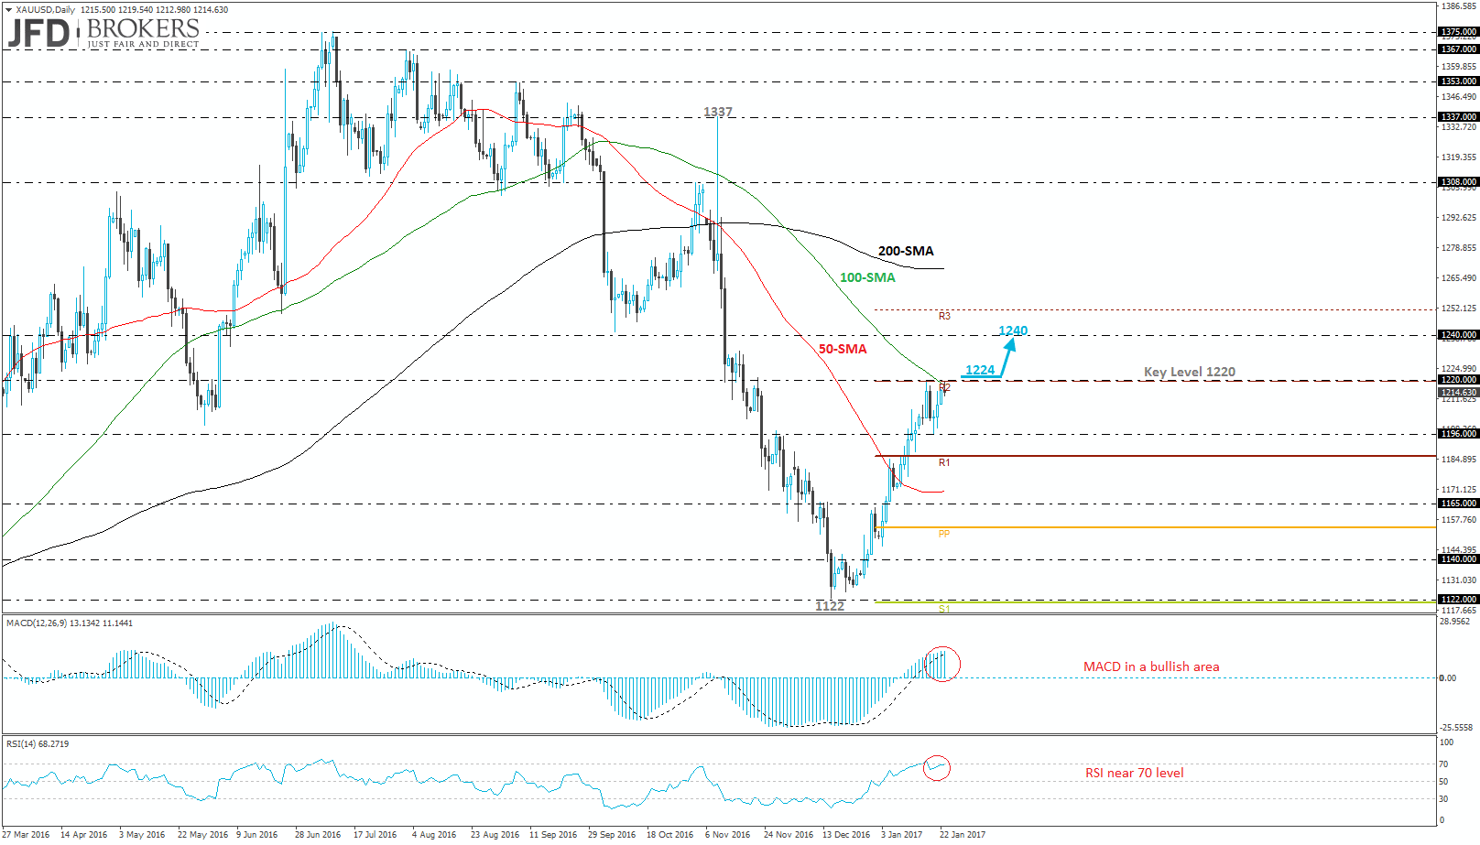Viewport: 1480px width, 845px height.
Task: Click the 1196.000 price axis tag
Action: tap(1459, 434)
